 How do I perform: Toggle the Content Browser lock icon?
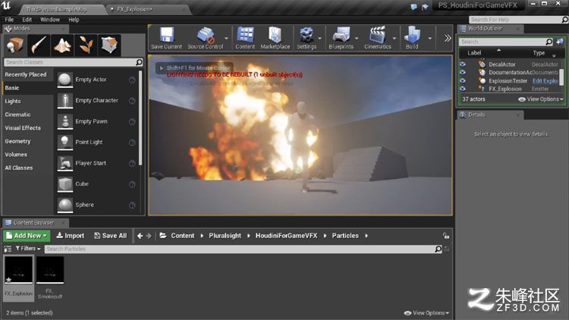coord(446,236)
